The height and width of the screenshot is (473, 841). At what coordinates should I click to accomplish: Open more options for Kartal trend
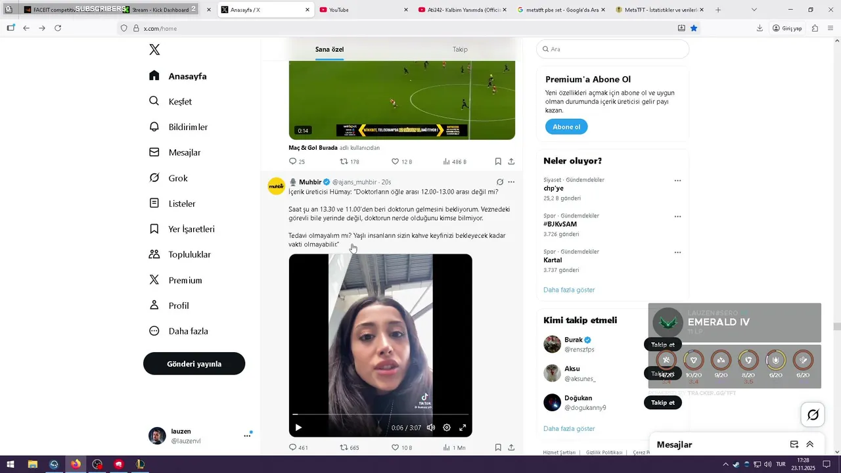[x=677, y=252]
